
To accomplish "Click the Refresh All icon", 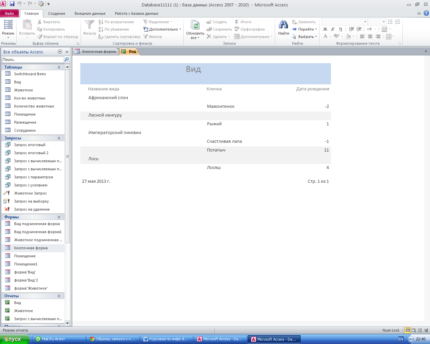I will click(x=195, y=25).
